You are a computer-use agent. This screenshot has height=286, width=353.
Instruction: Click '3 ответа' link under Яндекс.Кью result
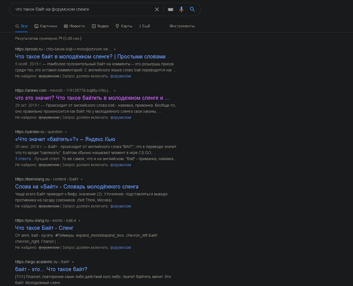[x=23, y=159]
